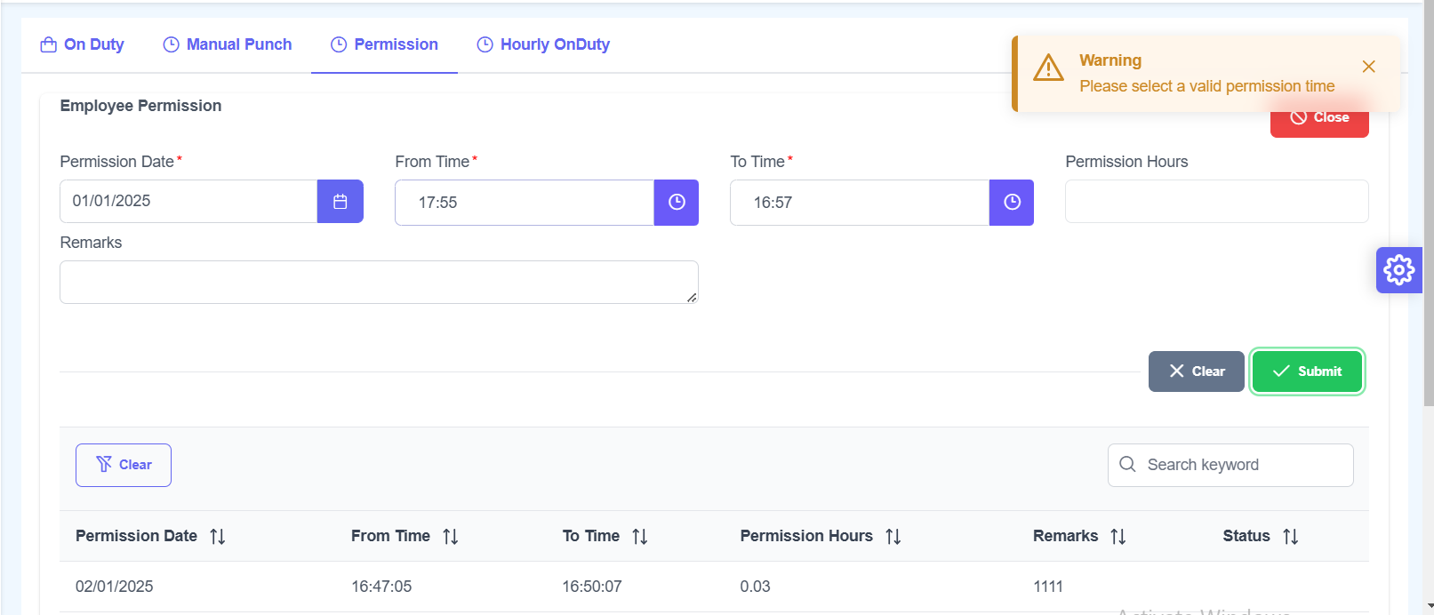This screenshot has height=615, width=1434.
Task: Open the Permission Date calendar picker
Action: click(340, 202)
